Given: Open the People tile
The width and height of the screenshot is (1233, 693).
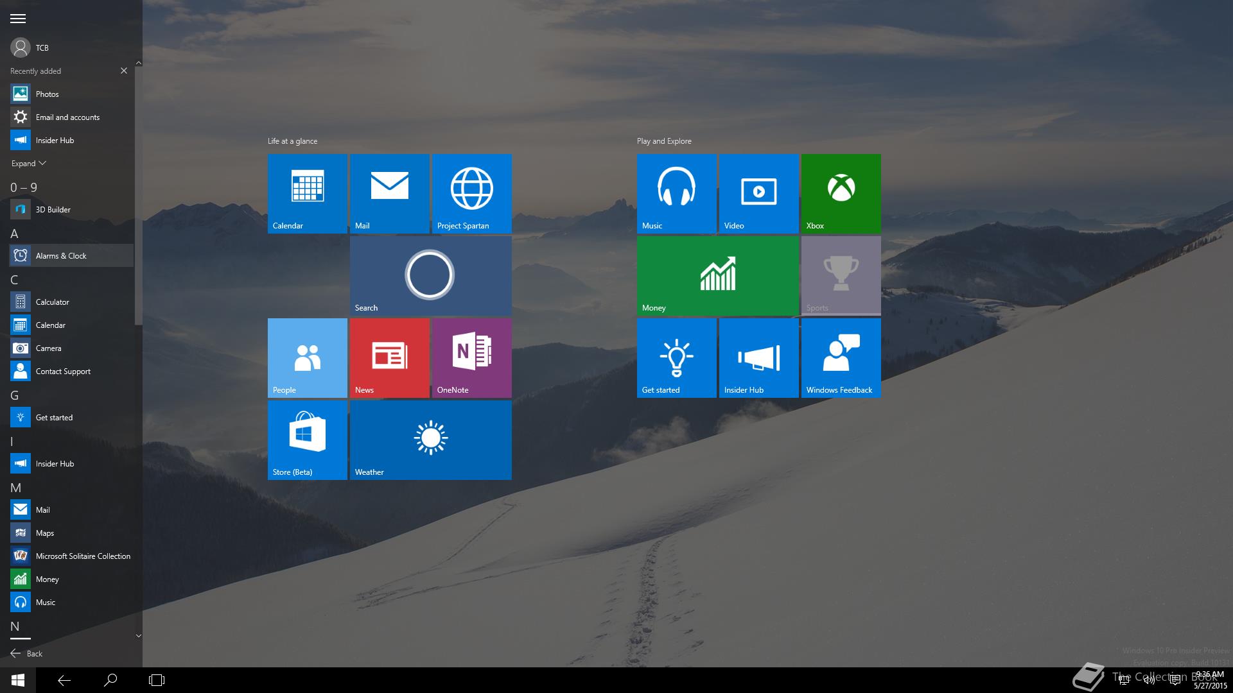Looking at the screenshot, I should pos(307,357).
